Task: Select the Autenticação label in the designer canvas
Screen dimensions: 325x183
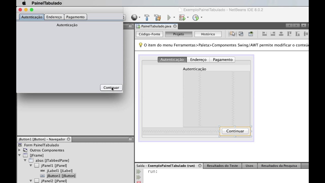Action: [194, 69]
